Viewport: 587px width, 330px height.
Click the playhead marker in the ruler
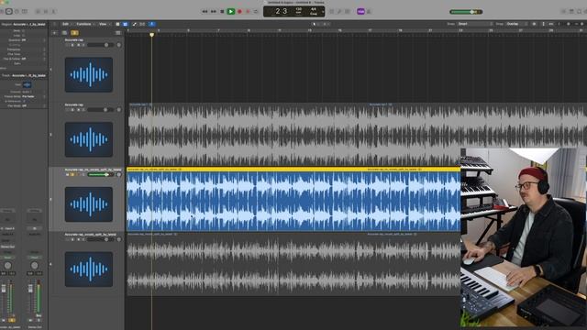pyautogui.click(x=151, y=35)
